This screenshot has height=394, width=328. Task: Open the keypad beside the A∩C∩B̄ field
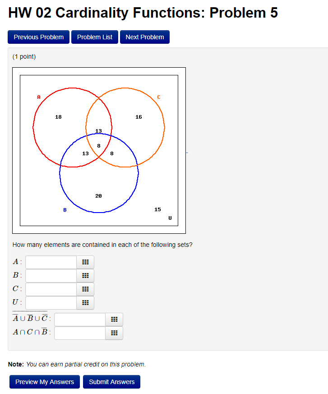114,333
